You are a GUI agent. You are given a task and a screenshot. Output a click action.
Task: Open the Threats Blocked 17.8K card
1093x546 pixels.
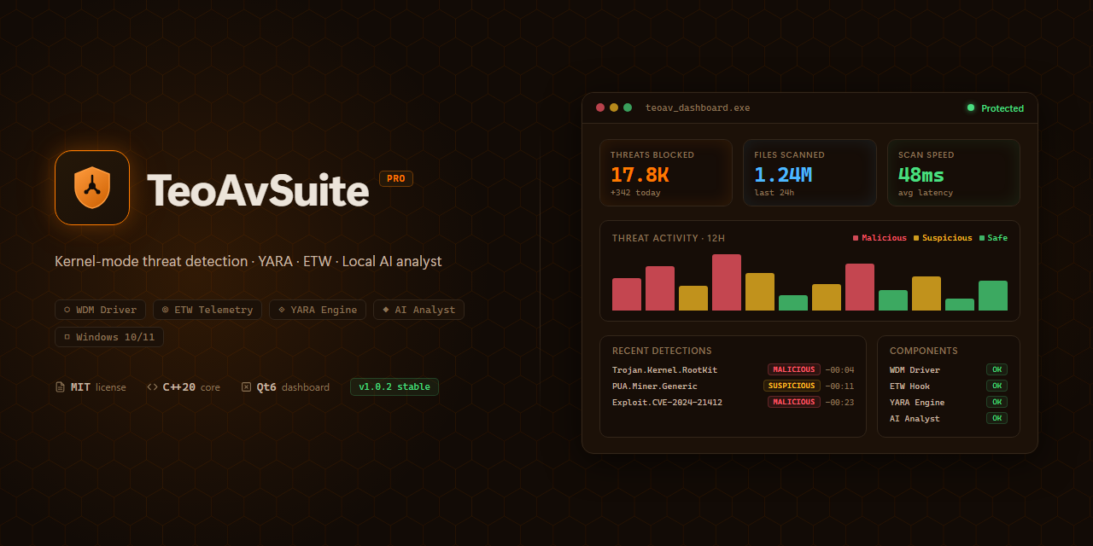tap(666, 173)
